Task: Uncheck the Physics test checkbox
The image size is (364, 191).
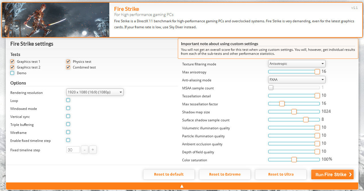Action: tap(68, 61)
